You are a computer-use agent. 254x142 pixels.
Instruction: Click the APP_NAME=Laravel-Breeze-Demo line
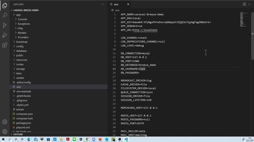point(142,15)
